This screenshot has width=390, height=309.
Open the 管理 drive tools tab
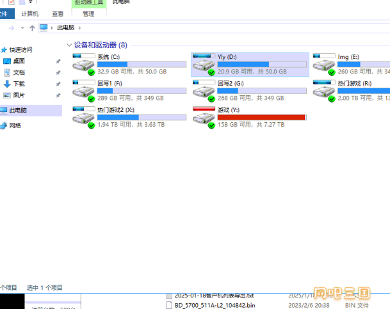coord(88,13)
